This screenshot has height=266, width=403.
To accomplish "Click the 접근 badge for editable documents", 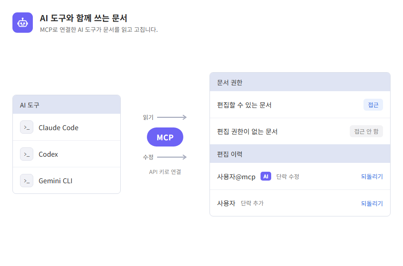I will click(x=373, y=105).
